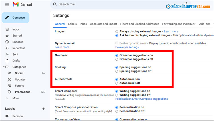The height and width of the screenshot is (121, 214).
Task: Expand More items in sidebar
Action: (7, 98)
